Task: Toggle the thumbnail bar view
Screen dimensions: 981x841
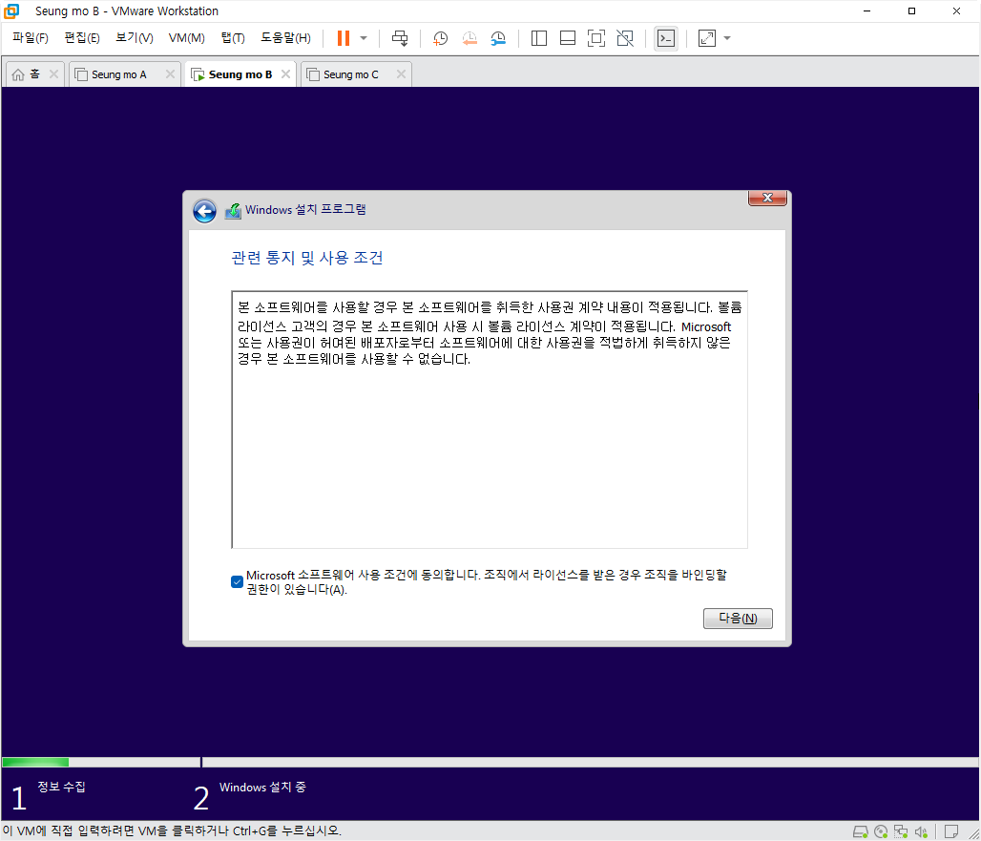Action: [568, 38]
